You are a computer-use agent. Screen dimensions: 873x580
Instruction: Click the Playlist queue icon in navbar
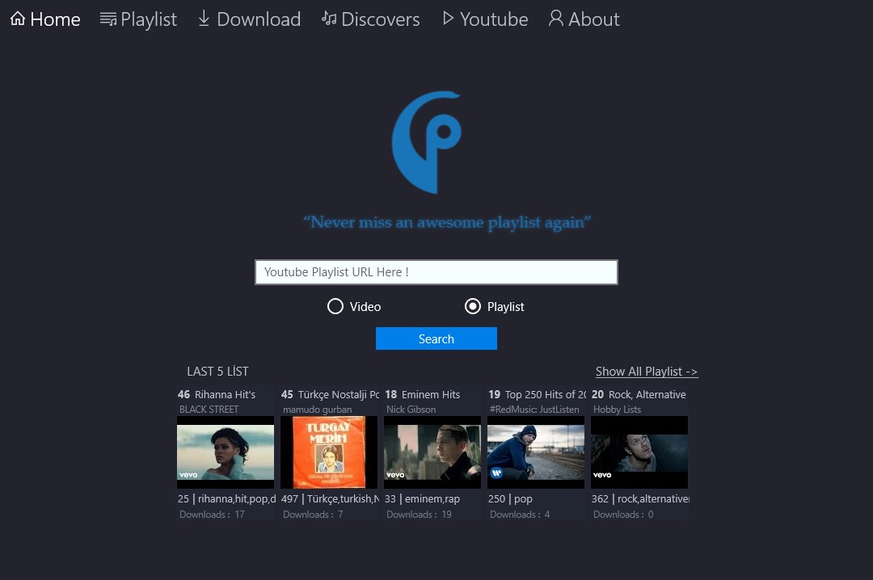pos(108,19)
